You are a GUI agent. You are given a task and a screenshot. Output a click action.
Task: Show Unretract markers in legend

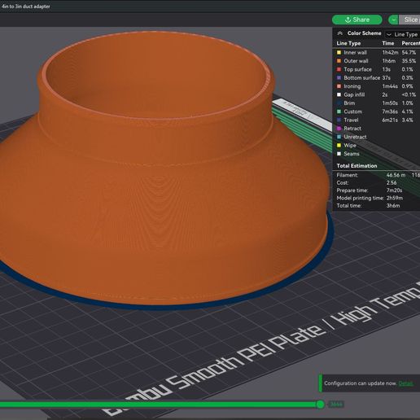(339, 137)
